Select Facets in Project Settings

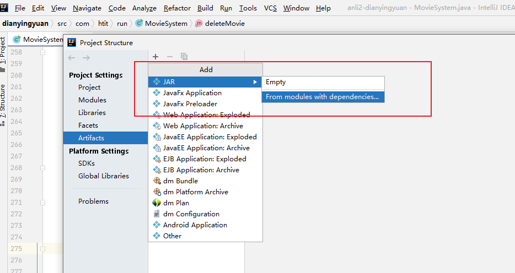coord(88,125)
